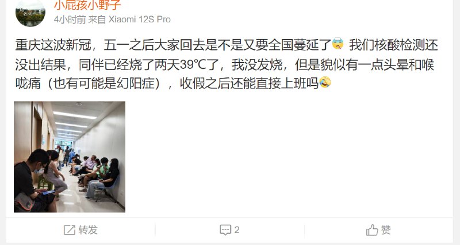
Task: Like the post via the 赞 label
Action: coord(386,230)
